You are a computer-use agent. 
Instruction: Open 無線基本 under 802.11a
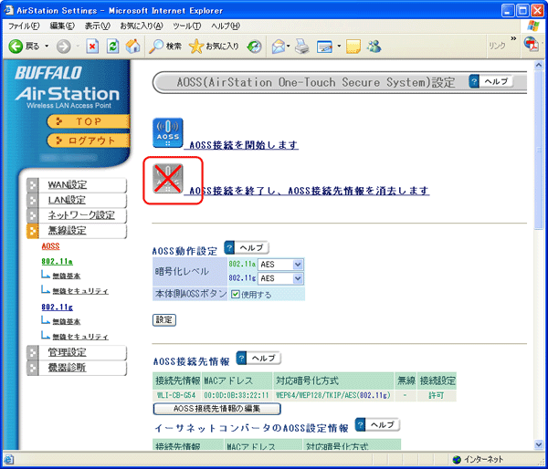point(67,276)
